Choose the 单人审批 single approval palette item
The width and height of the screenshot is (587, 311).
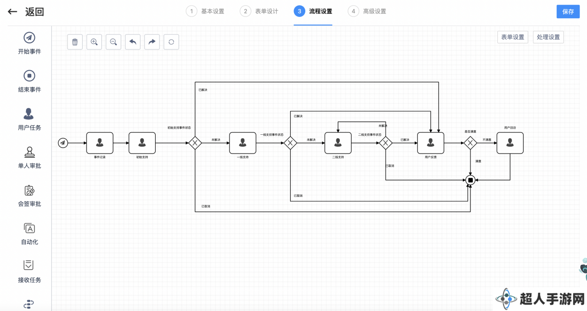[x=29, y=158]
